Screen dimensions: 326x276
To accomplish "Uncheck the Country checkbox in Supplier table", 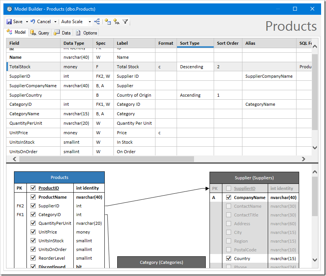I will pos(228,258).
